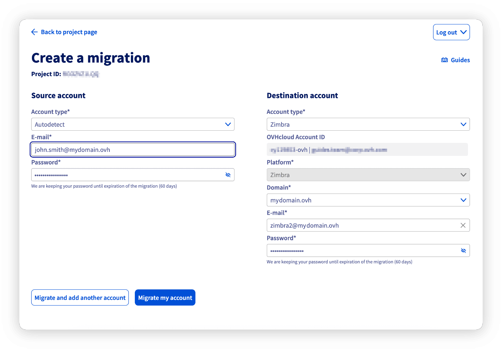The width and height of the screenshot is (502, 349).
Task: Open the Domain mydomain.ovh dropdown
Action: pyautogui.click(x=368, y=200)
